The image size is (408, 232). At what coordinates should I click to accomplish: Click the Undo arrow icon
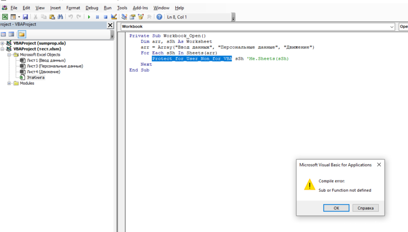tap(71, 17)
